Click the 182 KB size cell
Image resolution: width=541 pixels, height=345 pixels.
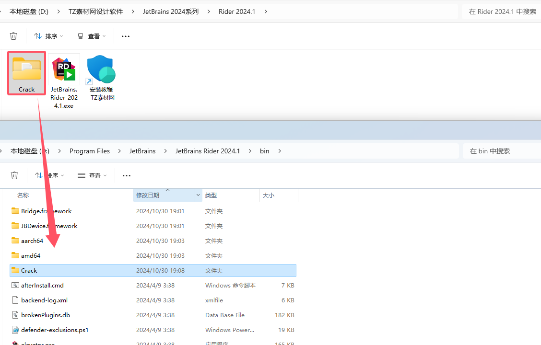click(284, 315)
